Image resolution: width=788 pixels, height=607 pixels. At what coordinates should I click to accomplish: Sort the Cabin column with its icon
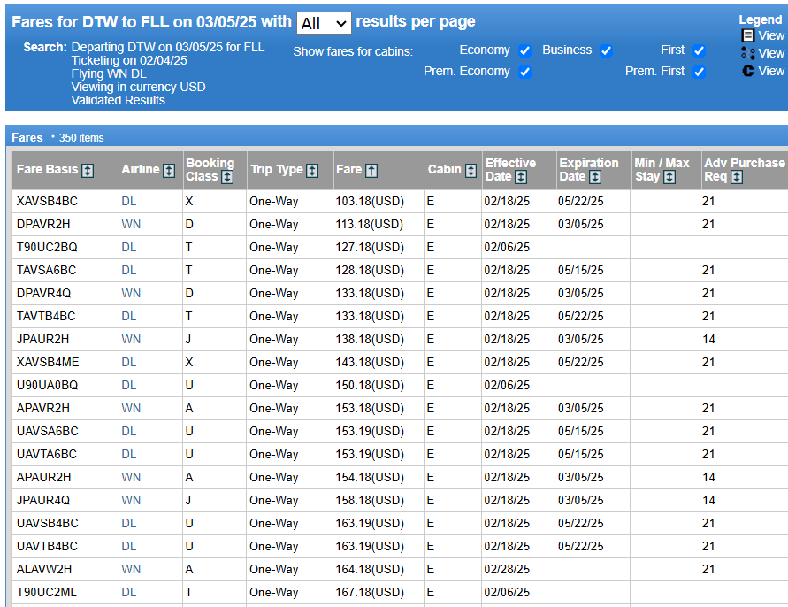point(471,171)
